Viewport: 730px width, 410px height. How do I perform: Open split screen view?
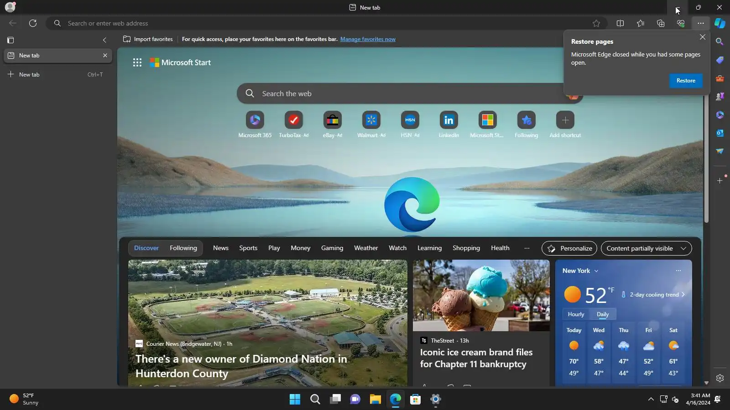pyautogui.click(x=620, y=23)
